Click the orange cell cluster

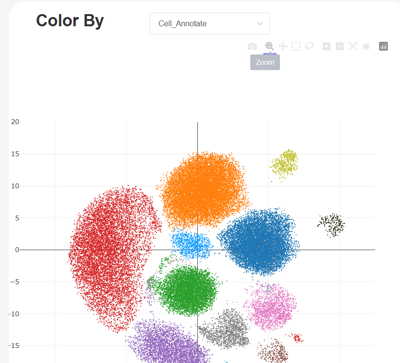point(204,190)
